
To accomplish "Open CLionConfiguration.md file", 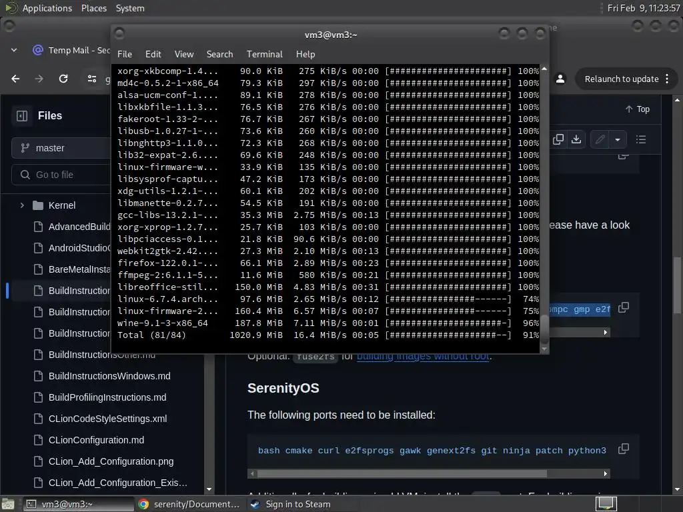I will [96, 440].
